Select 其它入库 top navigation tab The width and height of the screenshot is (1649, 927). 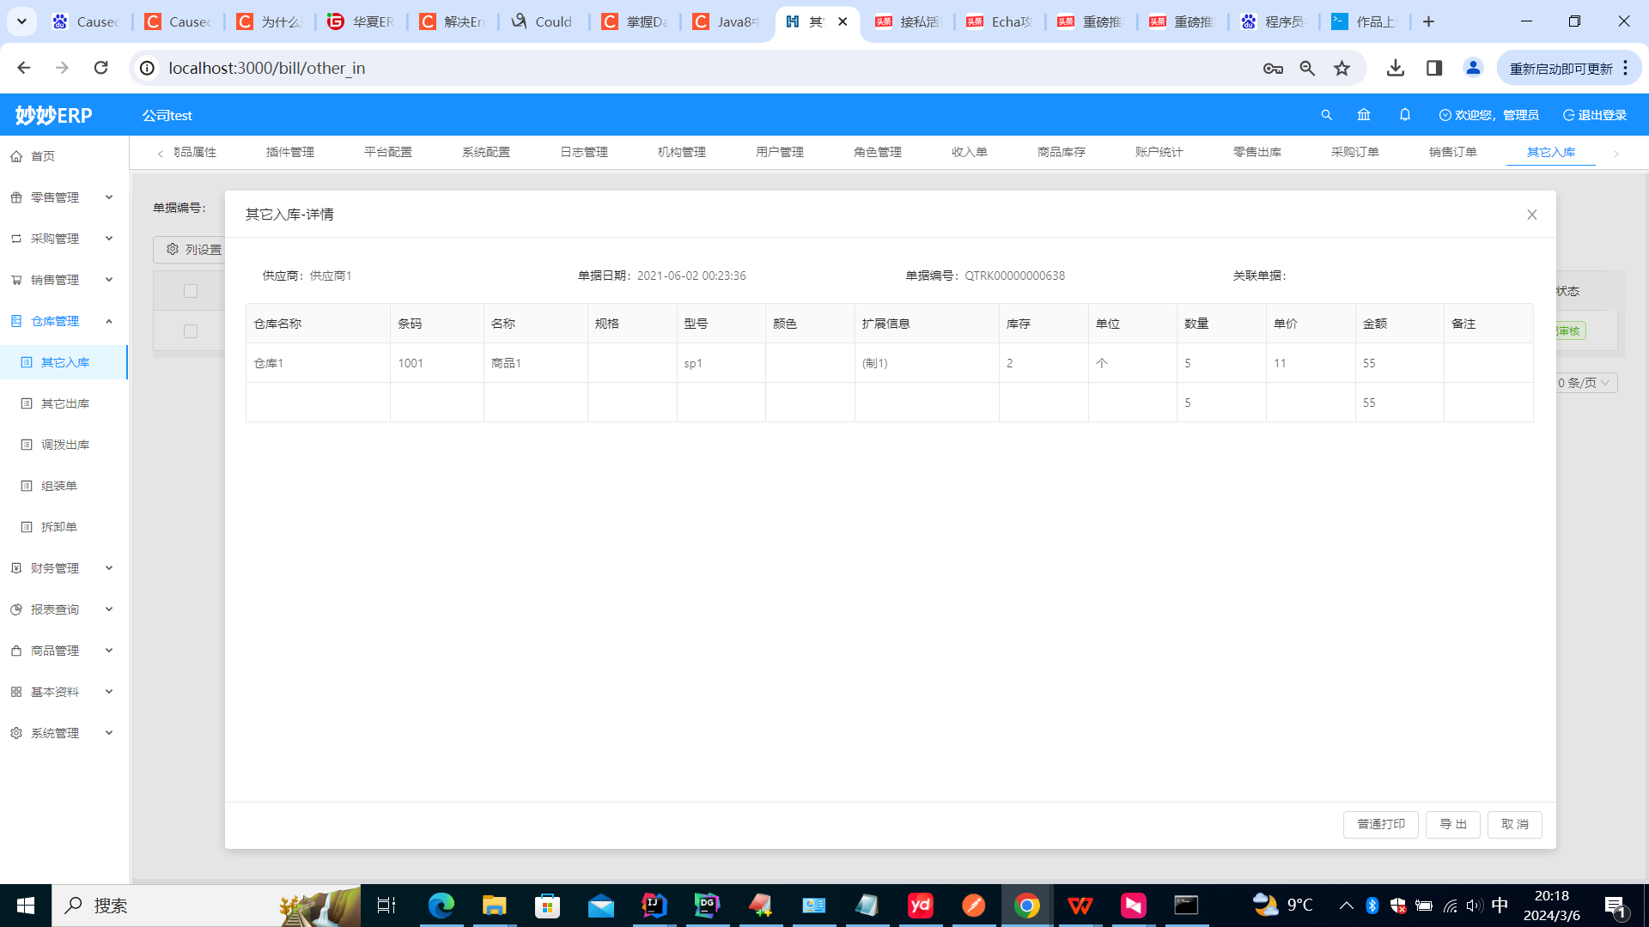[1550, 150]
